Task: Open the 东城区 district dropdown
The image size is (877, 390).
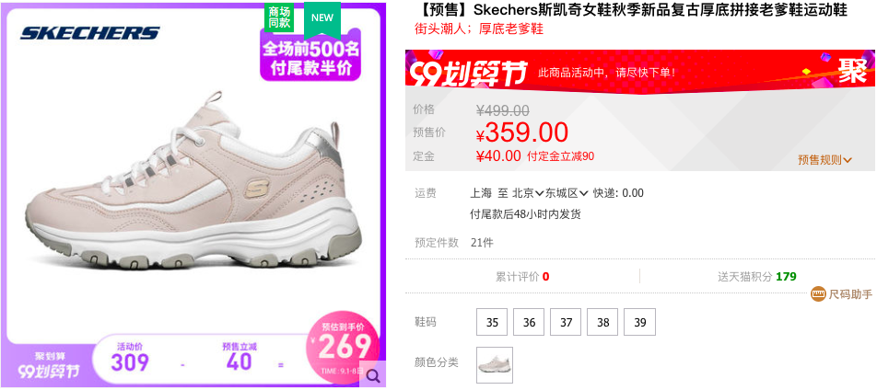Action: tap(567, 193)
